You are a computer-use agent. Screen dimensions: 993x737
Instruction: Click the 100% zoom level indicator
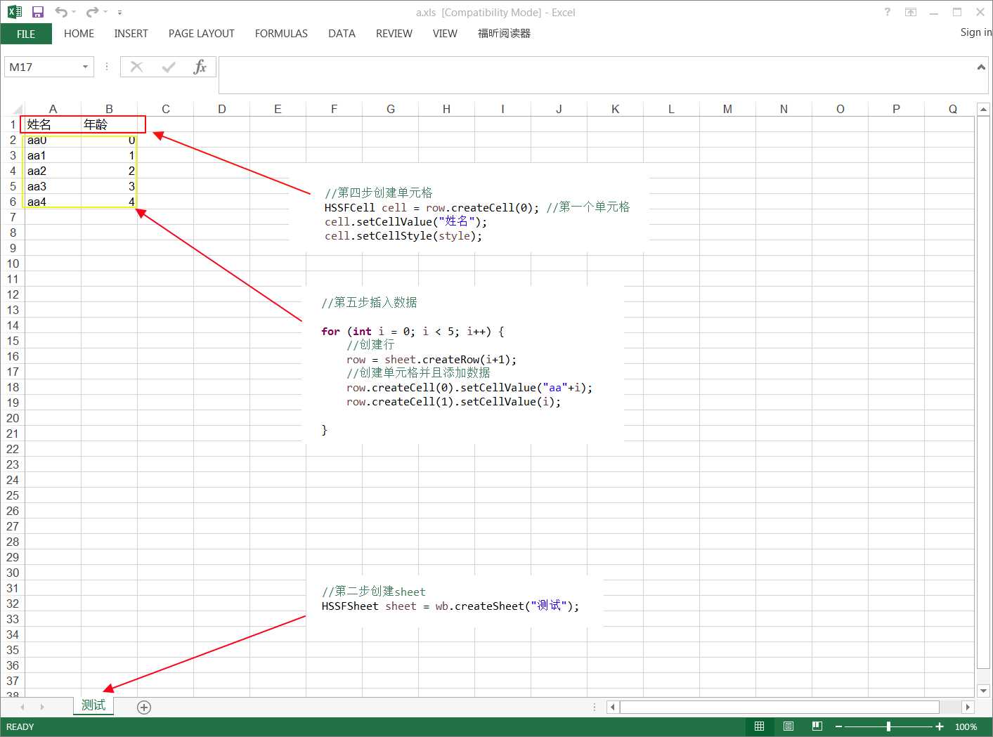coord(966,726)
